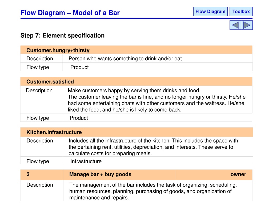Select the Customer.hungry+thirsty header row

[136, 50]
